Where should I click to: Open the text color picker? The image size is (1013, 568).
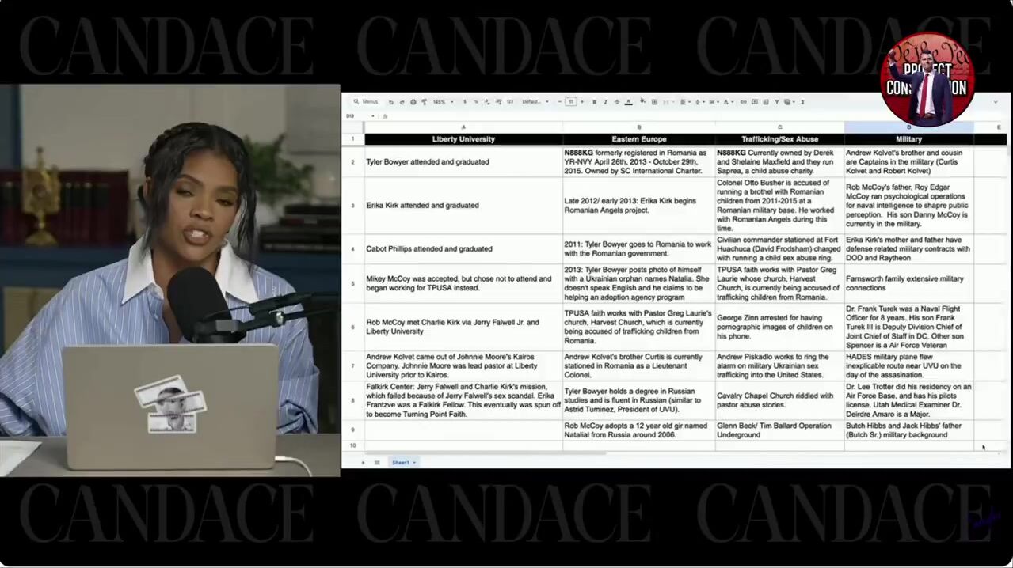coord(628,102)
